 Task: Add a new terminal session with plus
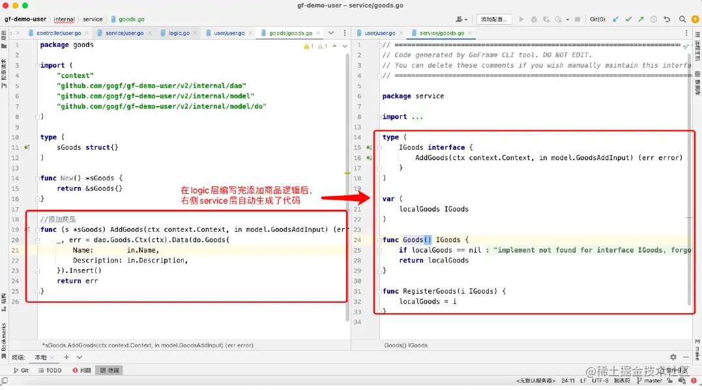[66, 357]
